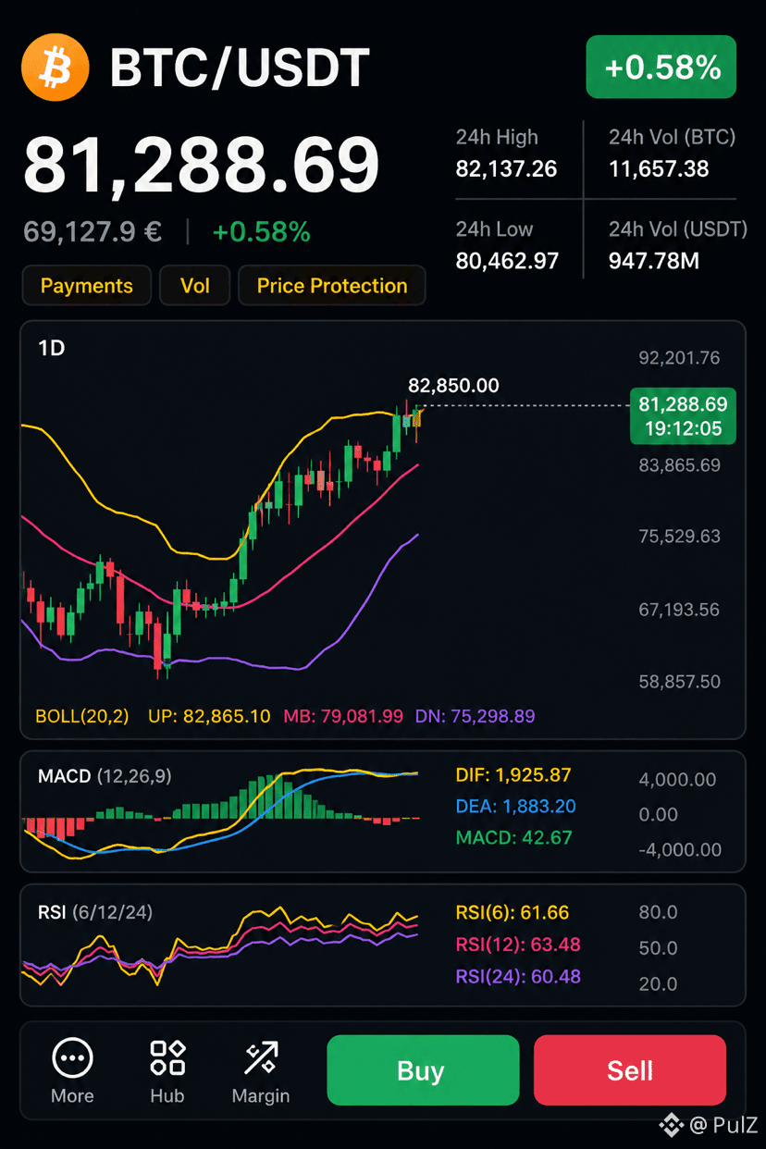The image size is (766, 1149).
Task: Tap the RSI(24): 60.48 value
Action: tap(519, 976)
